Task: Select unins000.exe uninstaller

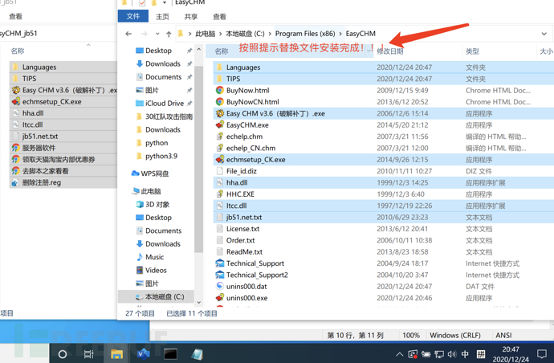Action: (246, 298)
